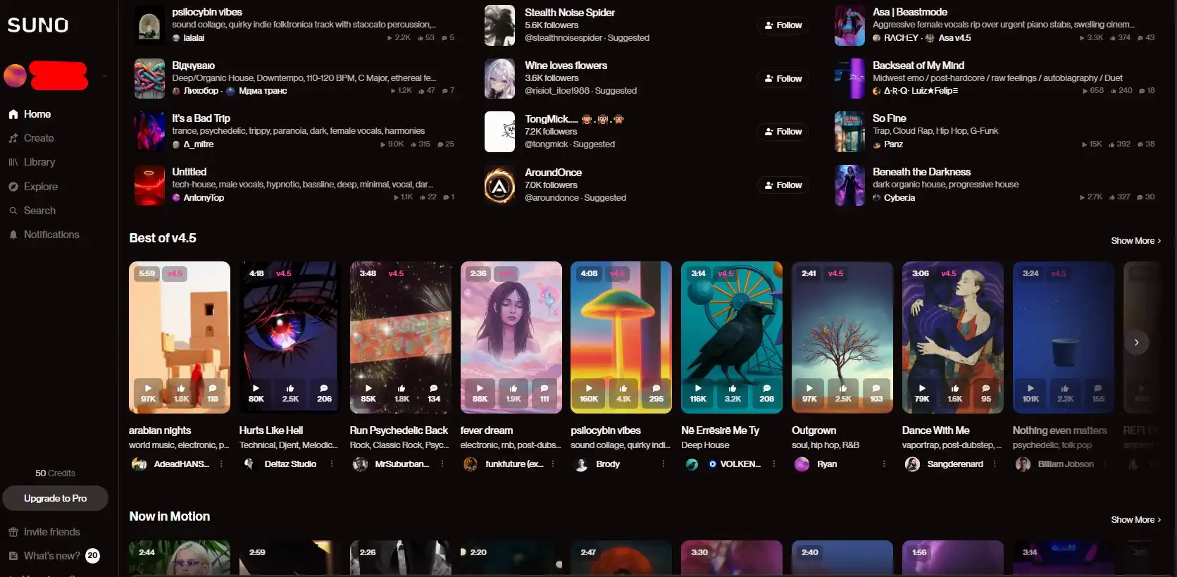
Task: Click the profile avatar circle in sidebar
Action: [x=15, y=76]
